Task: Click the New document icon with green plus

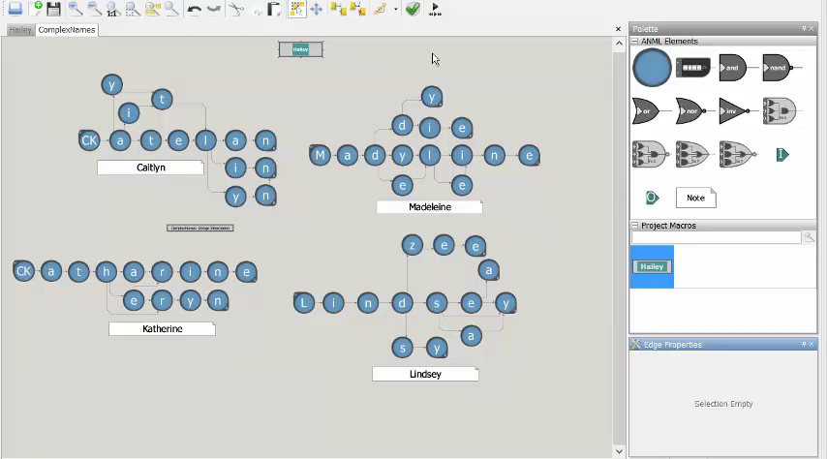Action: [36, 9]
